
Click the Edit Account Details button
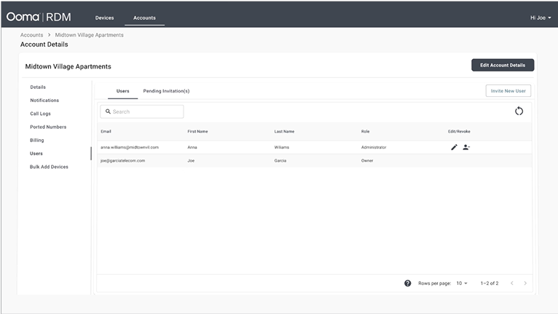pyautogui.click(x=503, y=65)
